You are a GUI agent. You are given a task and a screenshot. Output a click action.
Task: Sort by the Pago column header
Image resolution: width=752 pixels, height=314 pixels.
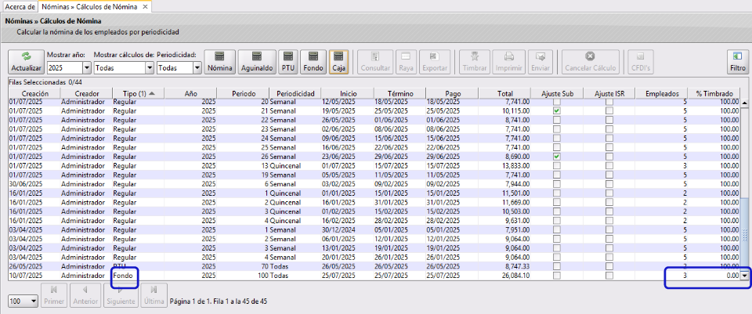click(452, 93)
